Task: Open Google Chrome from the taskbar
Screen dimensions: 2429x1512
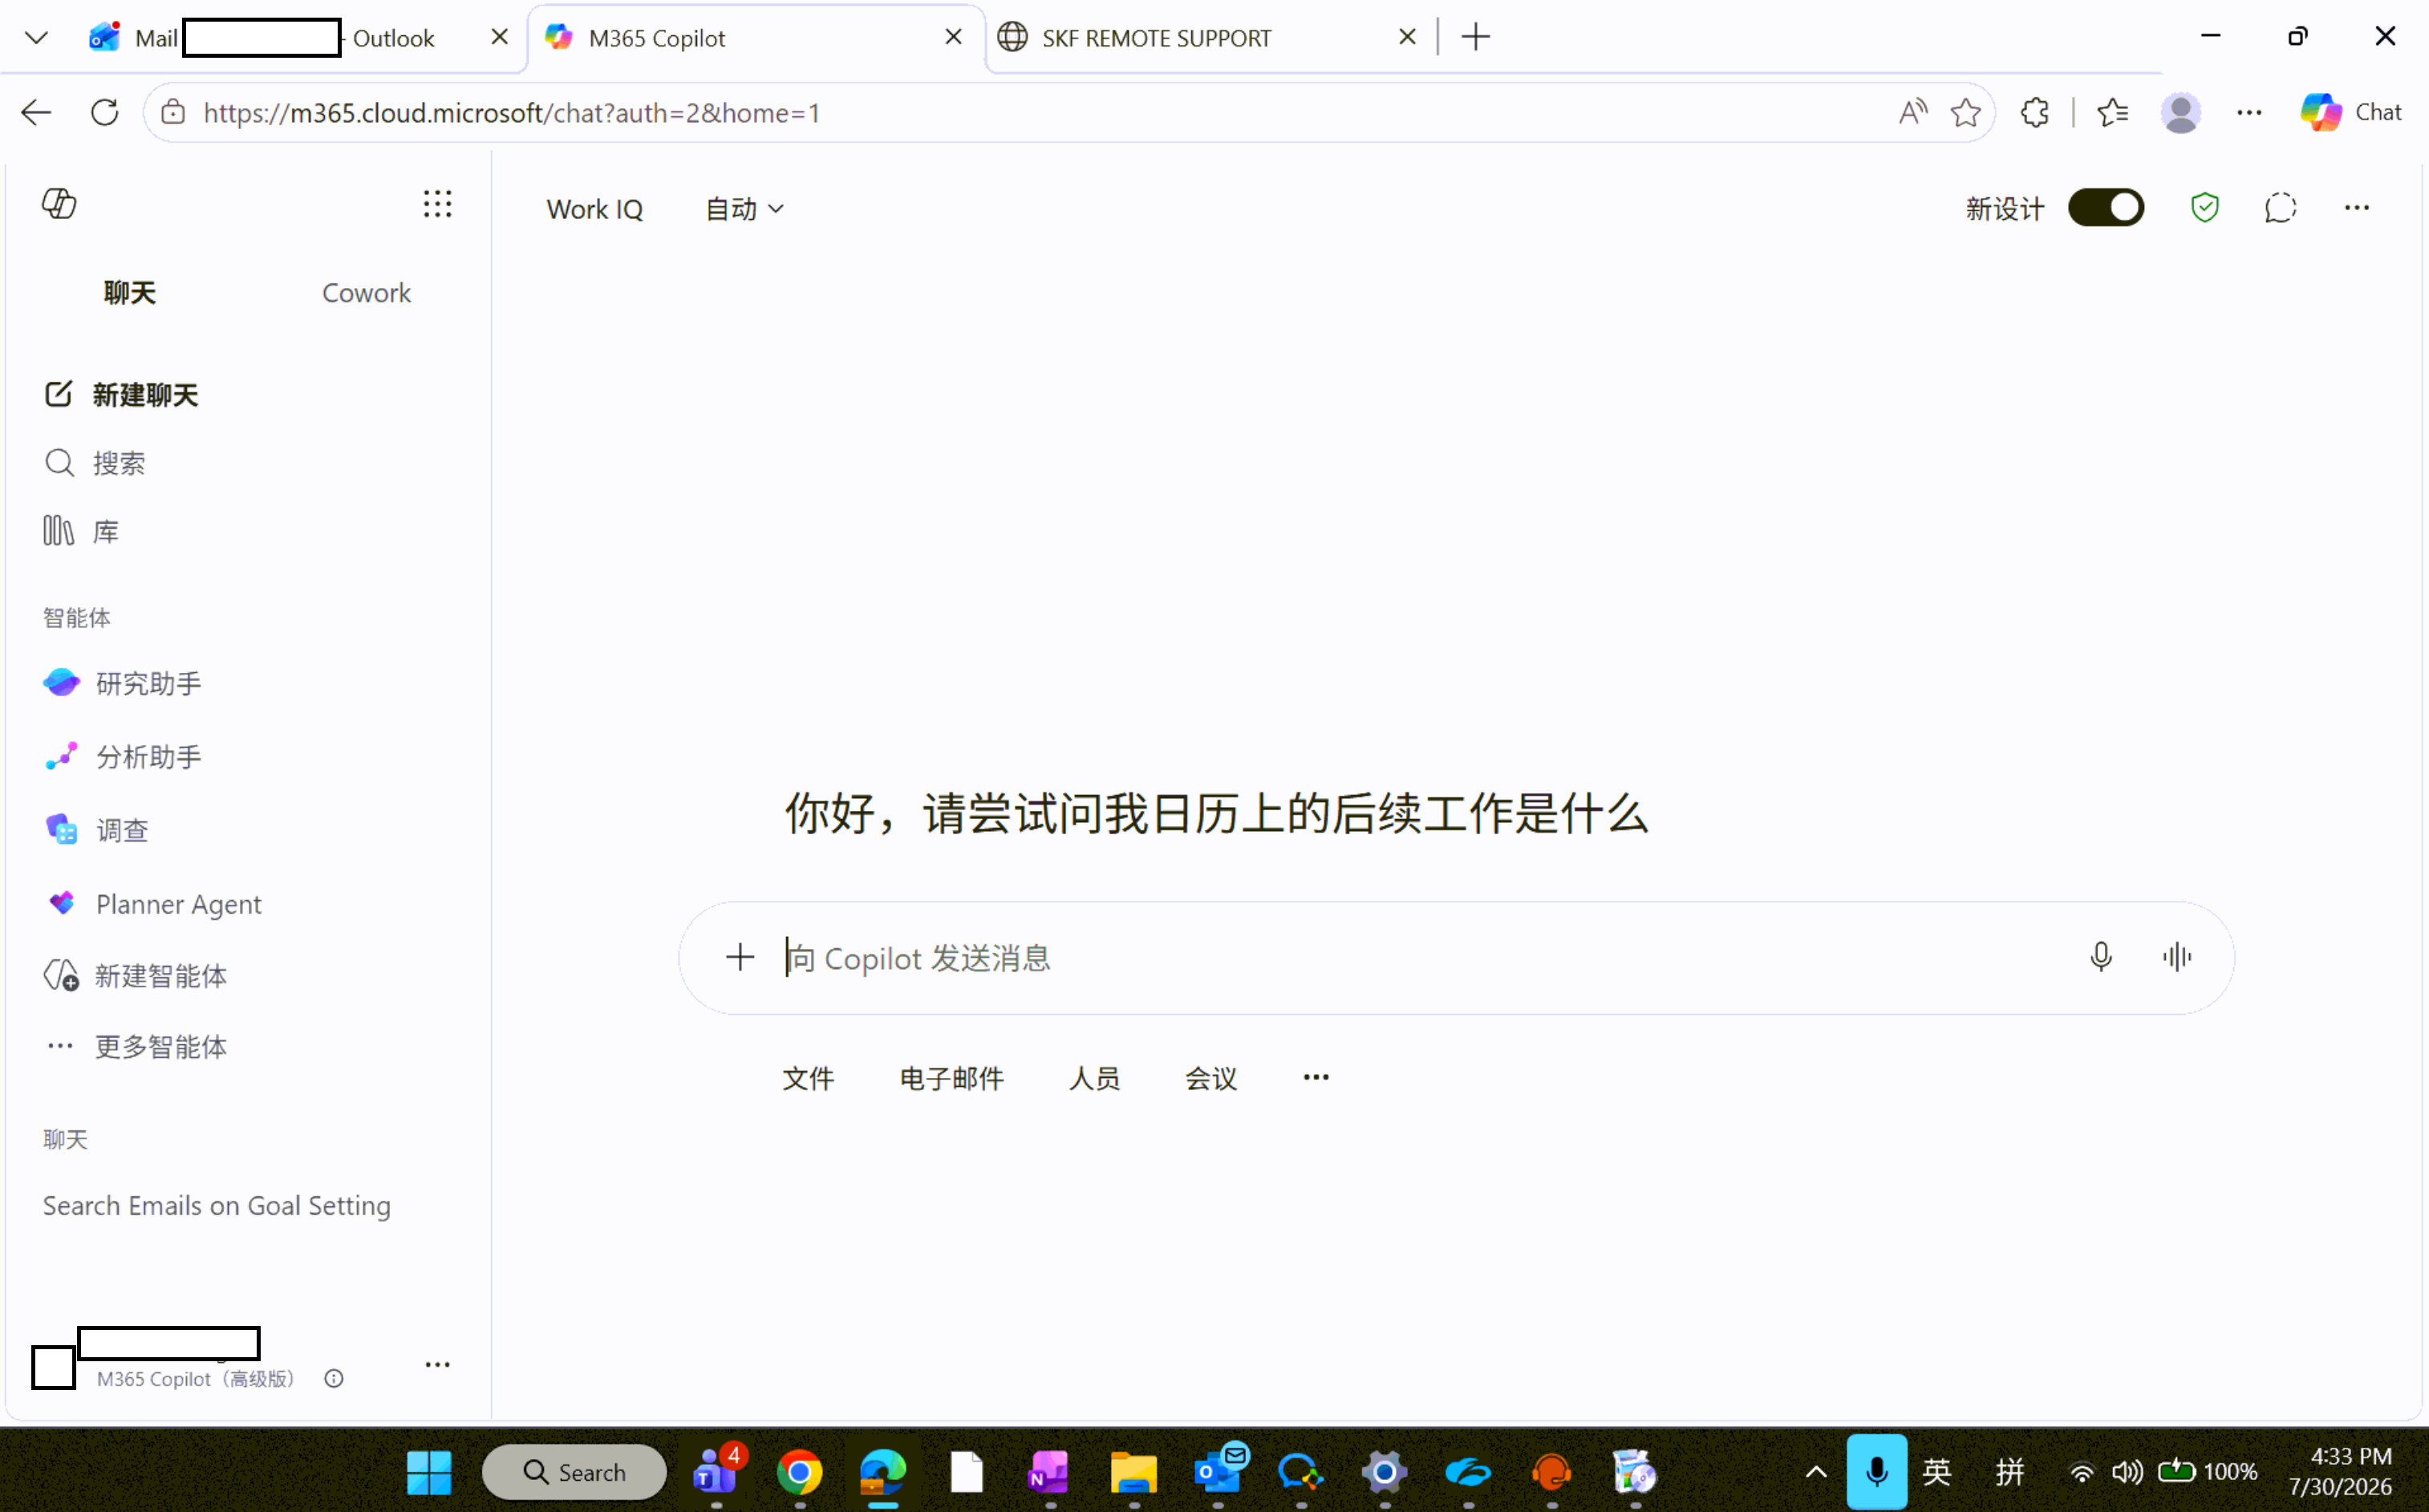Action: [799, 1472]
